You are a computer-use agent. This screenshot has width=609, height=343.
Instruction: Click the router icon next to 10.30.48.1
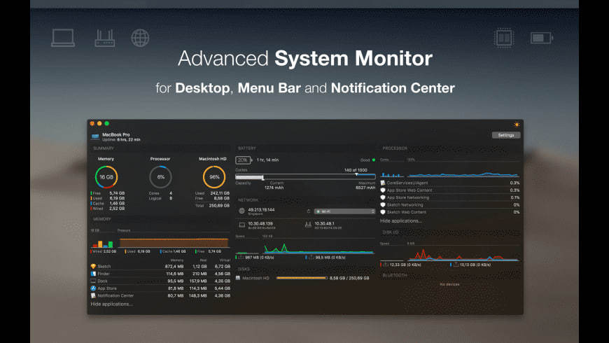point(308,225)
